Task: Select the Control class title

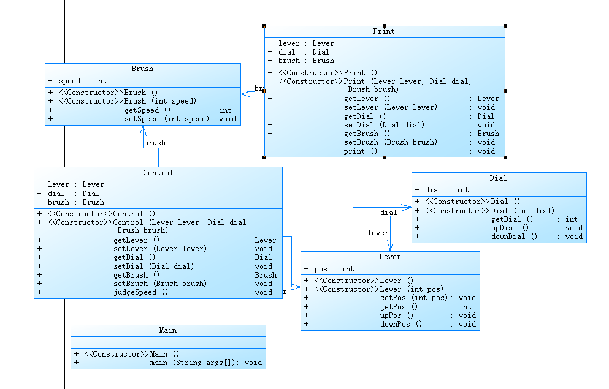Action: click(158, 173)
